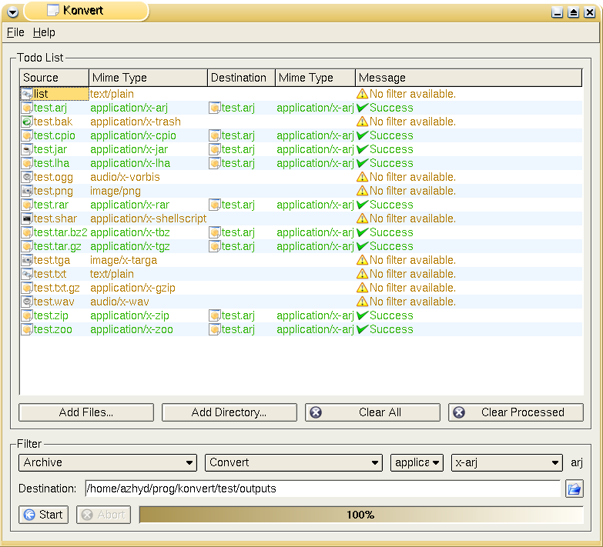Click the Message column header
603x547 pixels.
[x=468, y=78]
